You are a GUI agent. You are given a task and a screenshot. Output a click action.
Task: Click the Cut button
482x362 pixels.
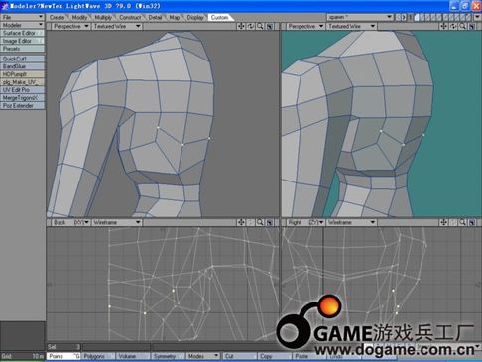[239, 356]
